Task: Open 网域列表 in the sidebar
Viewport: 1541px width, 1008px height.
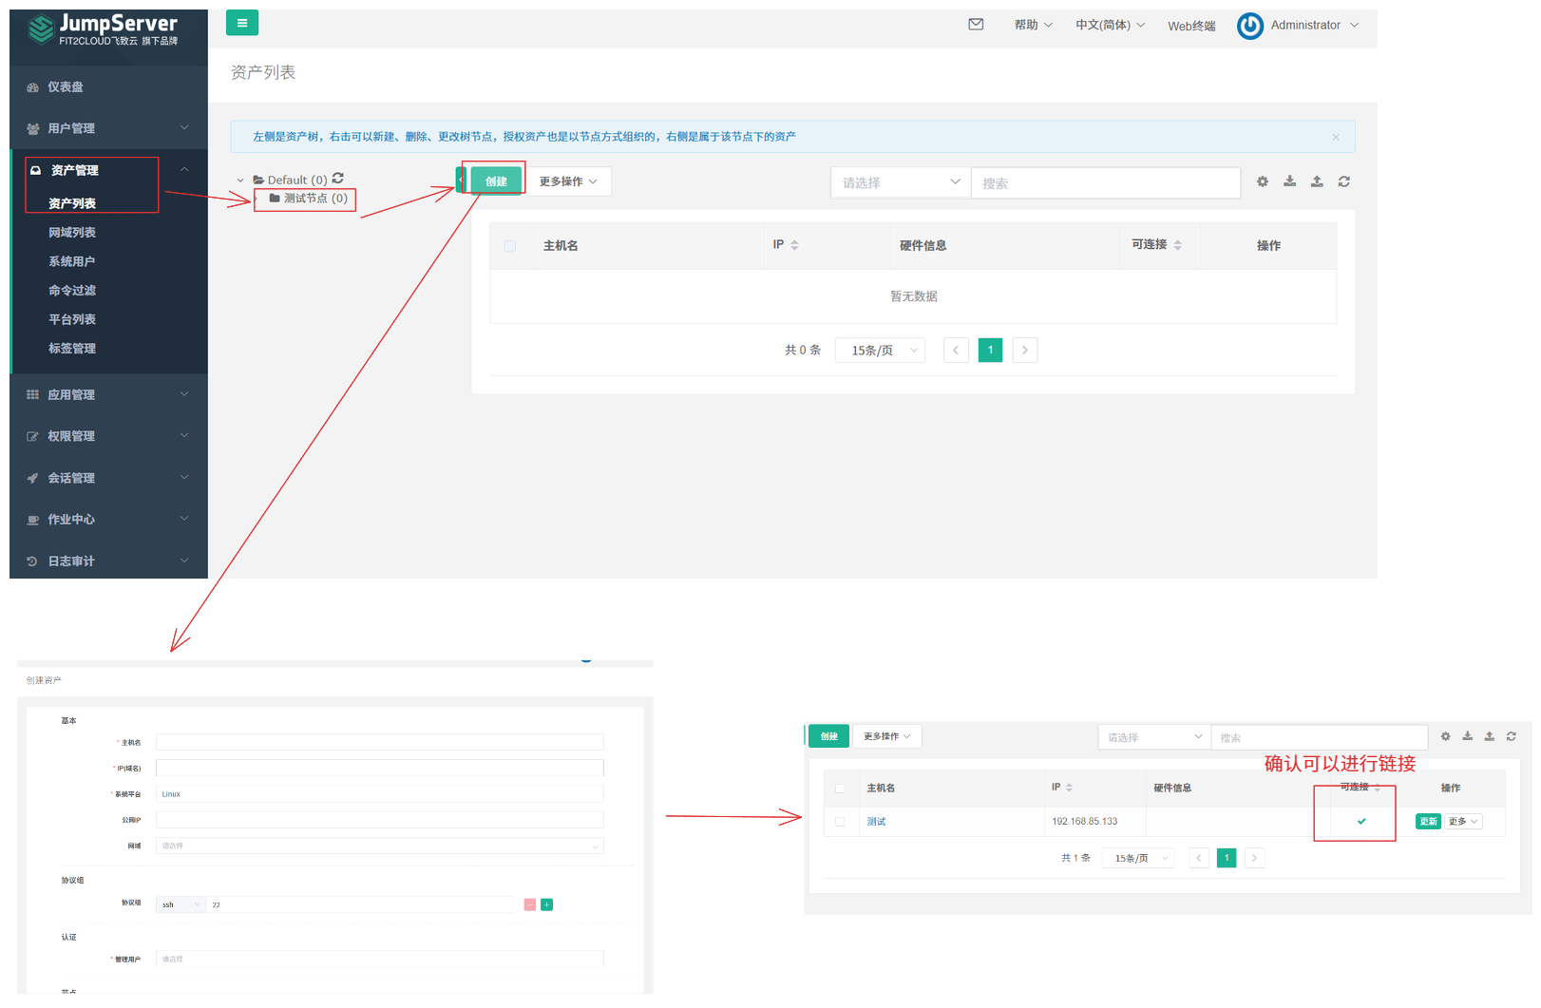Action: 72,233
